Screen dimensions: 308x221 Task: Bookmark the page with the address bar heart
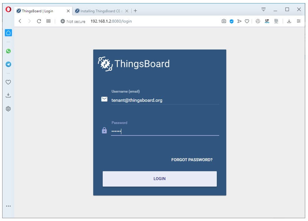click(x=247, y=21)
